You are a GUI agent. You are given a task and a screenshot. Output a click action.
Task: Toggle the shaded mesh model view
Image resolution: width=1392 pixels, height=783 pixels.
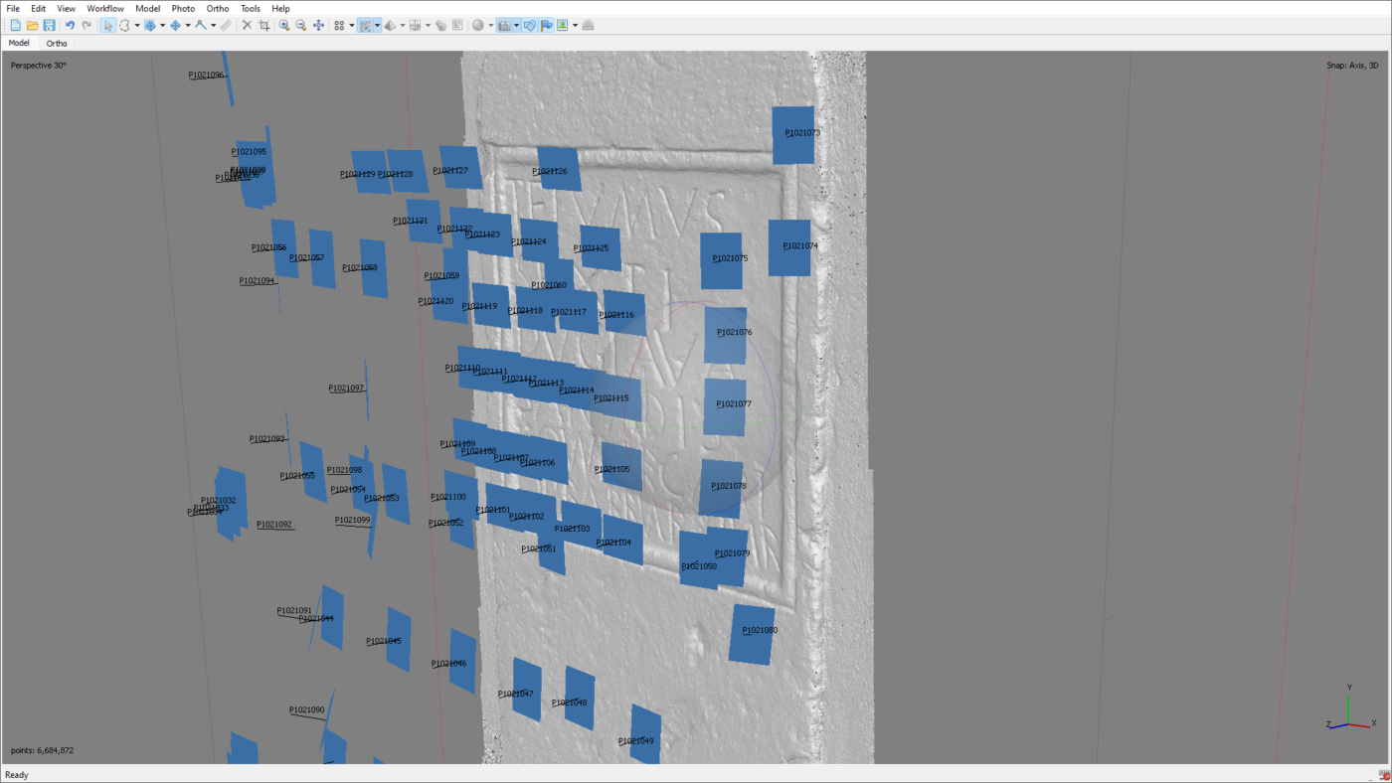[390, 25]
